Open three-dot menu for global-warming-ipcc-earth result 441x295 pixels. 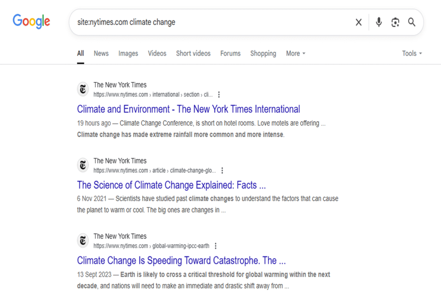[x=215, y=246]
